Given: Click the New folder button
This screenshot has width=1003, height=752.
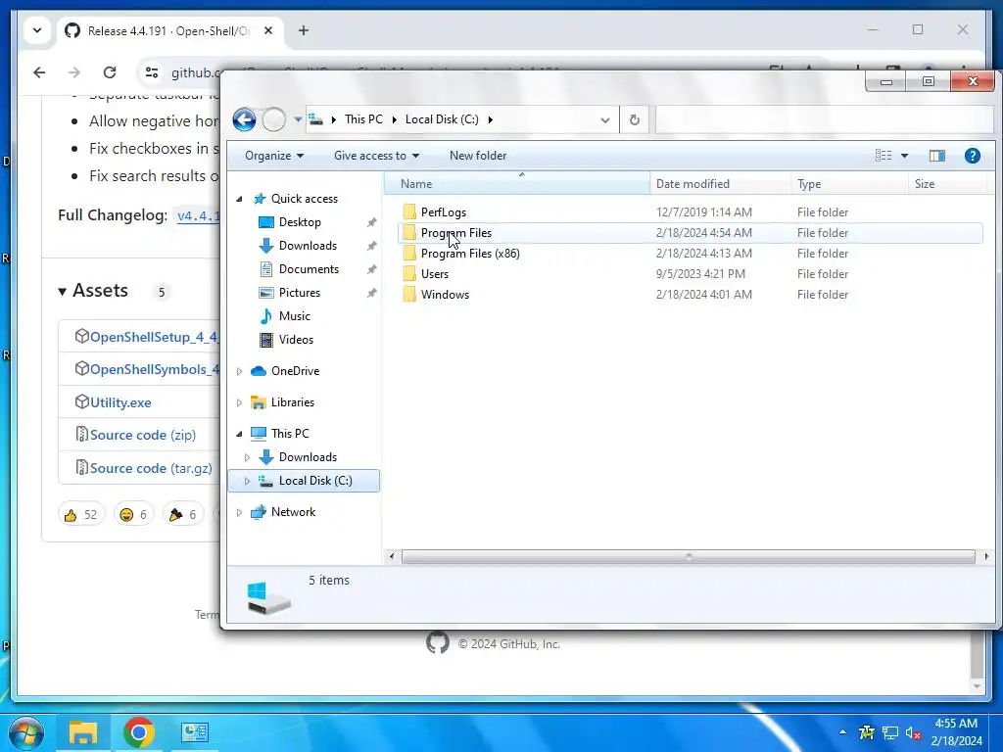Looking at the screenshot, I should tap(478, 156).
